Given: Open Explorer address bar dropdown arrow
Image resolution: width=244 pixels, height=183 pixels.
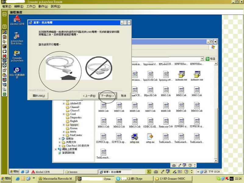Looking at the screenshot, I should point(202,59).
